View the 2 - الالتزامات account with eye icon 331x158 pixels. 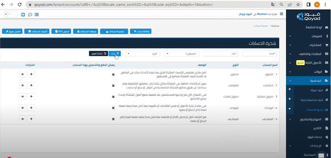(23, 85)
